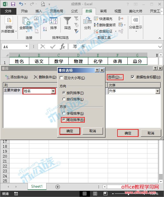Click the clear filter icon
This screenshot has height=197, width=164.
pyautogui.click(x=76, y=19)
